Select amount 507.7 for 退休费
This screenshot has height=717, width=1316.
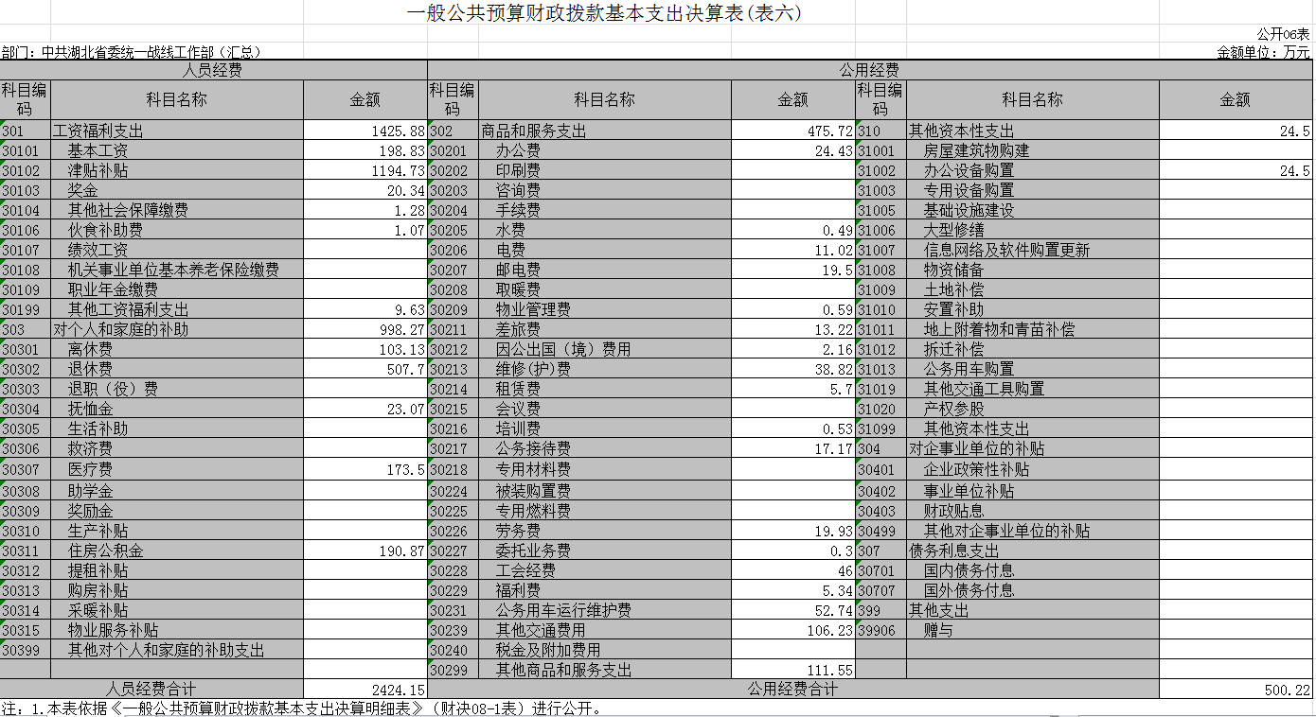[365, 369]
